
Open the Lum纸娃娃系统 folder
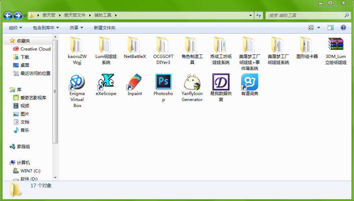(x=106, y=51)
